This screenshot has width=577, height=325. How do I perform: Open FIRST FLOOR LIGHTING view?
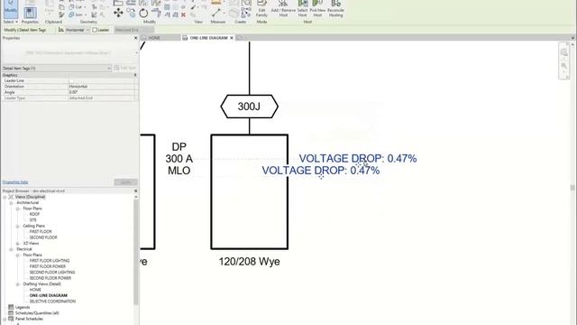tap(50, 261)
